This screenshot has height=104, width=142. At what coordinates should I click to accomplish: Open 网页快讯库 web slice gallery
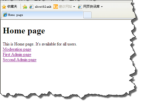pyautogui.click(x=90, y=7)
